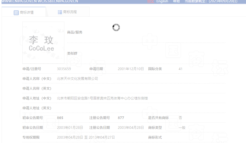Click the 注册公告日期 label

point(100,128)
